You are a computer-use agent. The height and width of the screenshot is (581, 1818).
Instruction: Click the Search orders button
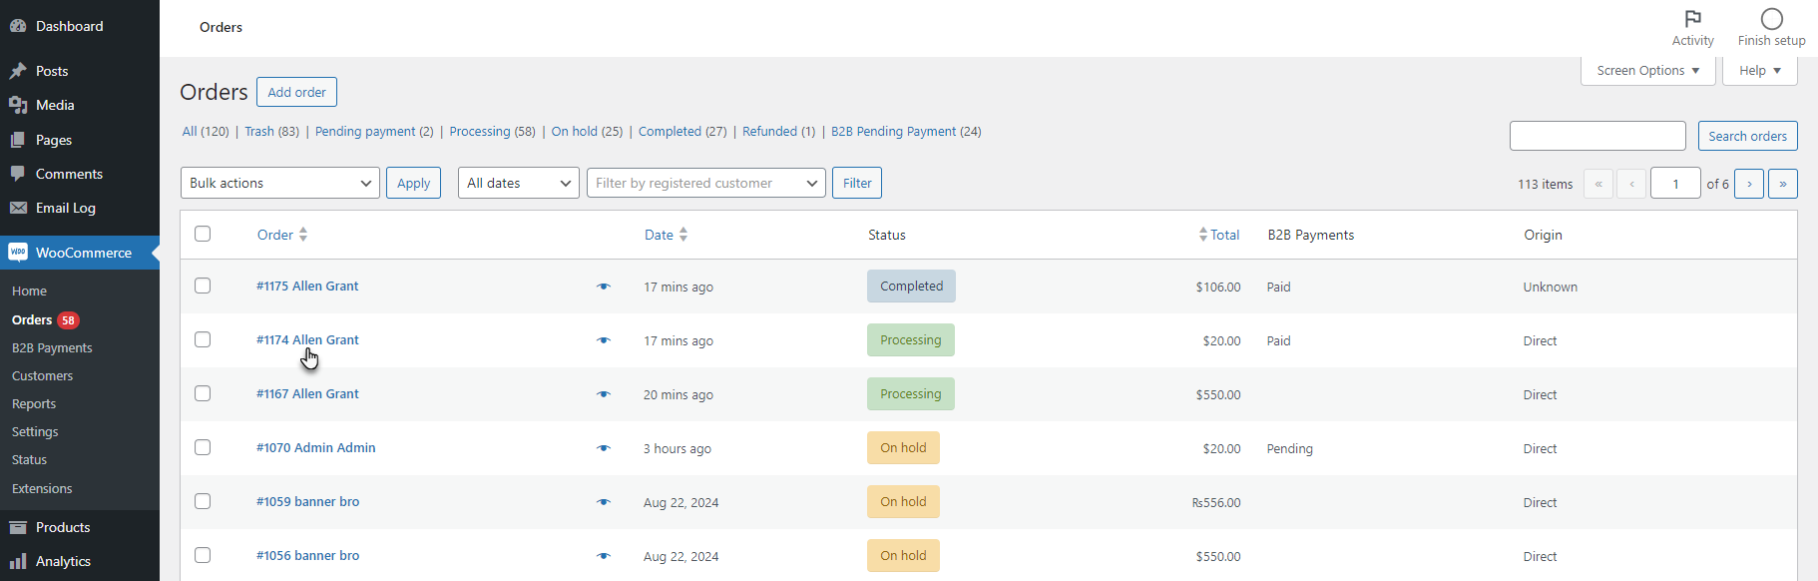pyautogui.click(x=1747, y=136)
